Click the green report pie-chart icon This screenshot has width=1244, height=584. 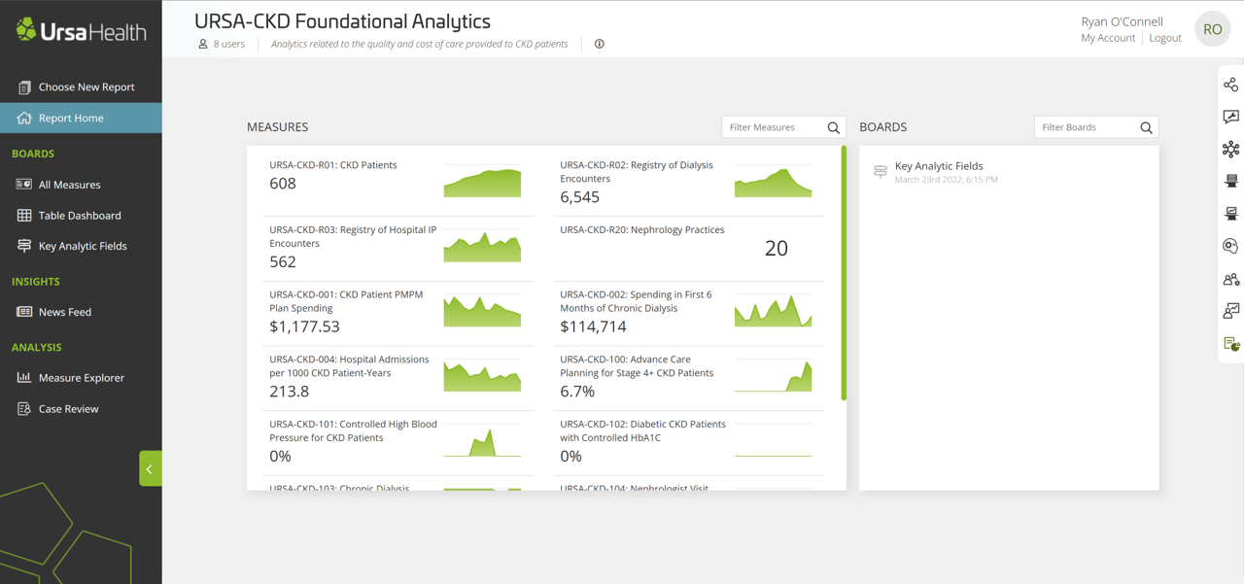click(x=1231, y=344)
